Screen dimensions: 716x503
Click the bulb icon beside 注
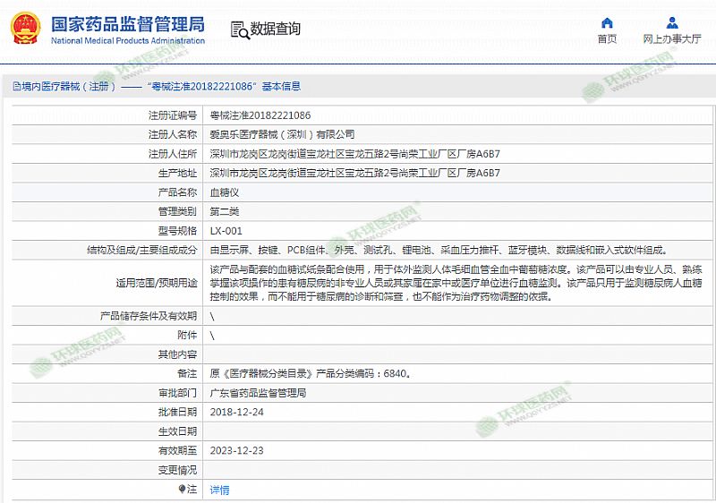pos(189,490)
